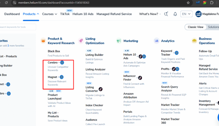The height and width of the screenshot is (126, 219).
Task: Switch to Solutions view toggle
Action: point(213,27)
